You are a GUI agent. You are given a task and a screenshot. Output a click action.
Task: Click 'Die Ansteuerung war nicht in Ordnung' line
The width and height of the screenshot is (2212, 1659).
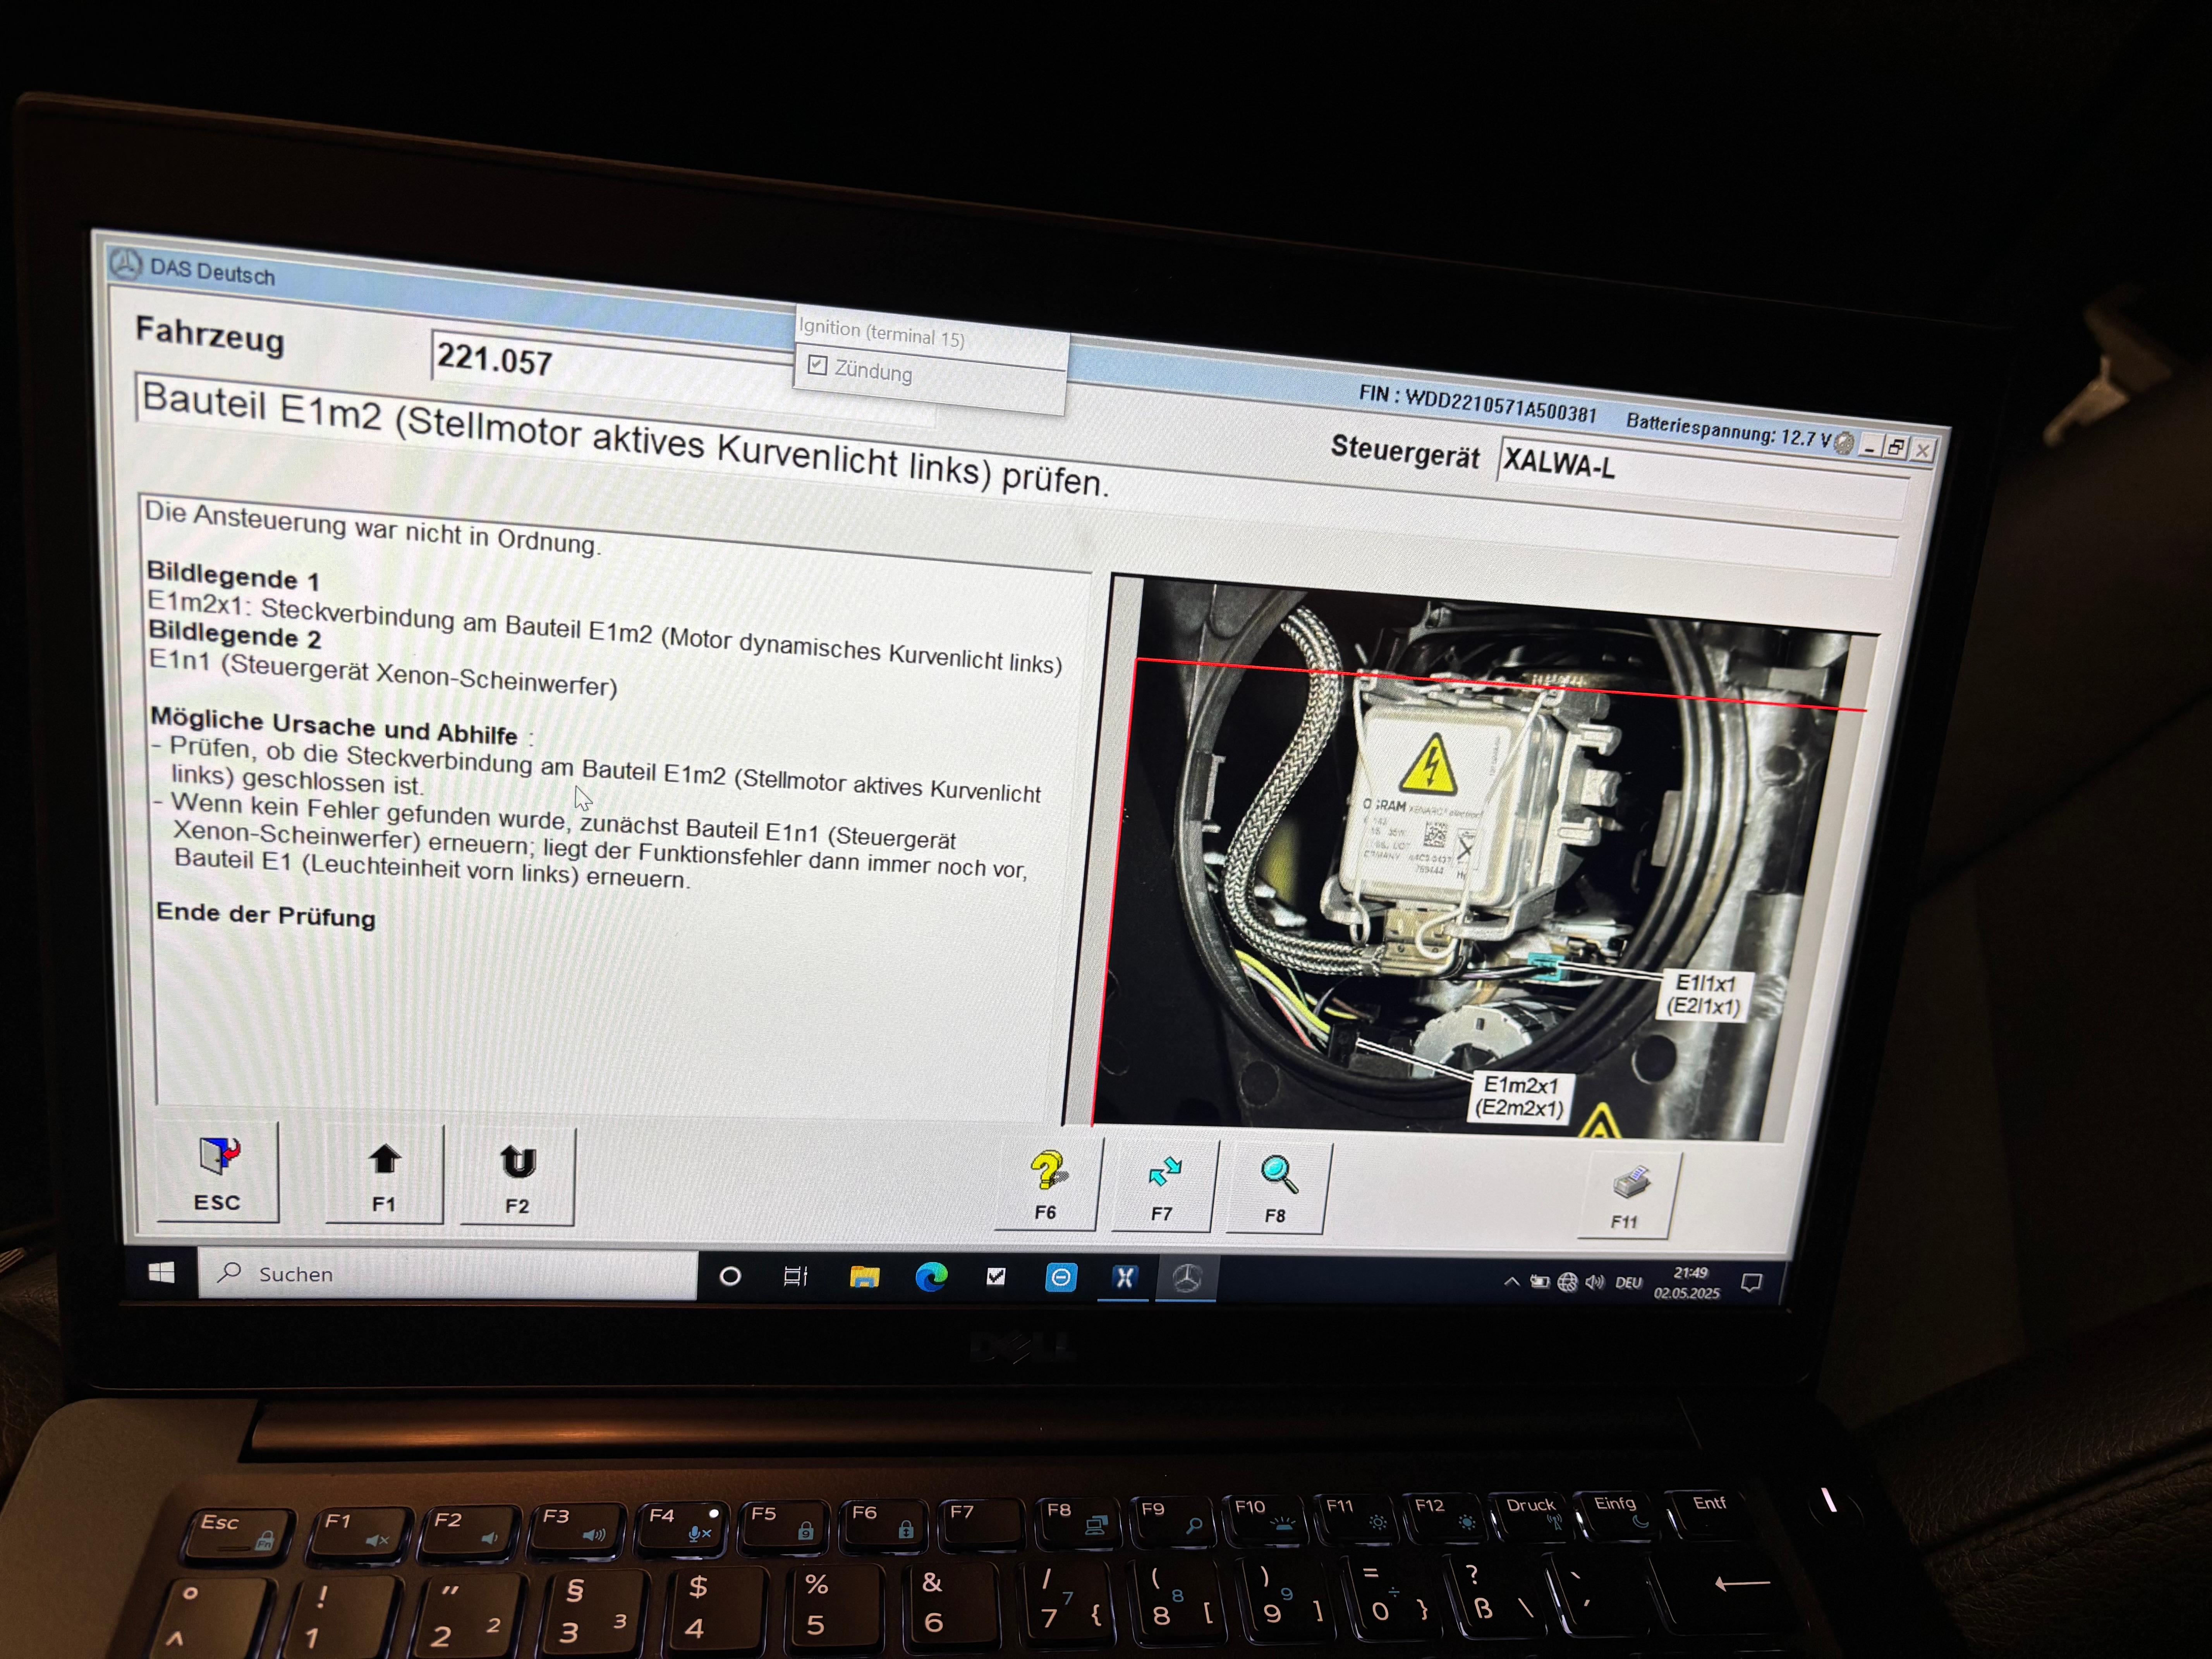point(372,527)
